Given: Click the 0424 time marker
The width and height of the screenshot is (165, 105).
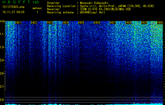Looking at the screenshot, I should coord(65,23).
